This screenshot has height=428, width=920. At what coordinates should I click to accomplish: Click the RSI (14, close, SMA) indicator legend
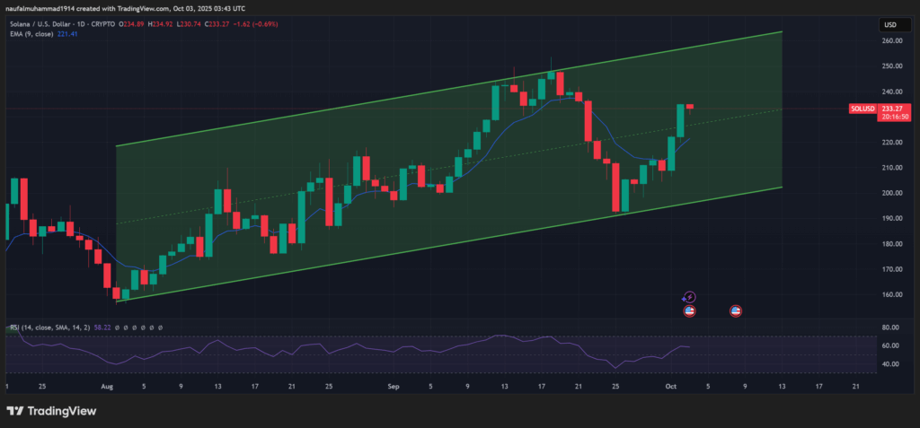[49, 329]
